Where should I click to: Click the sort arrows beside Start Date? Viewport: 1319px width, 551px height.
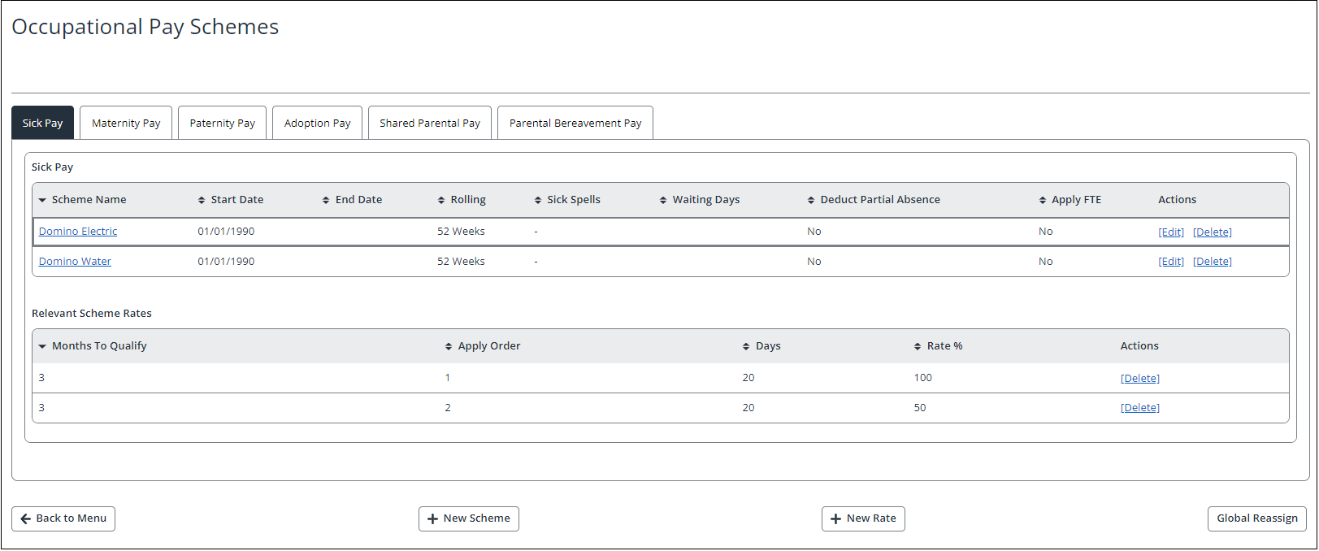[202, 200]
